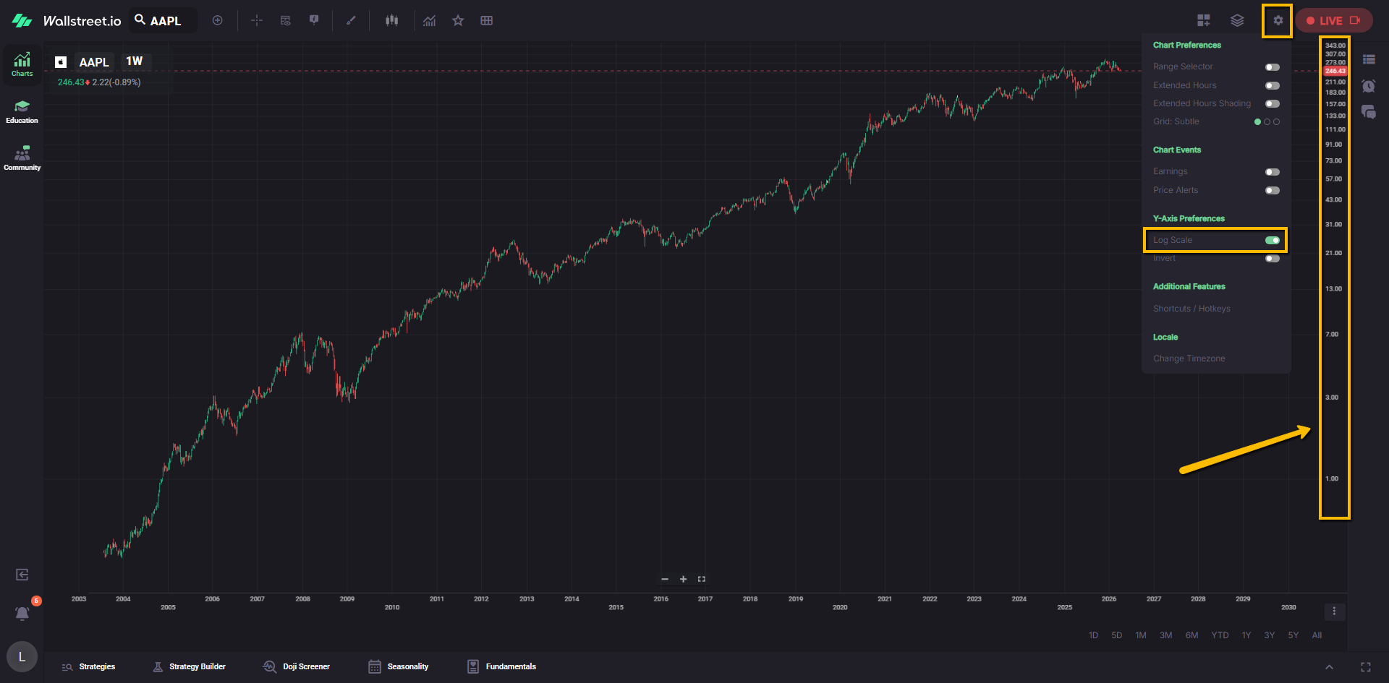Open the three-dot time axis menu
This screenshot has height=683, width=1389.
click(x=1334, y=612)
